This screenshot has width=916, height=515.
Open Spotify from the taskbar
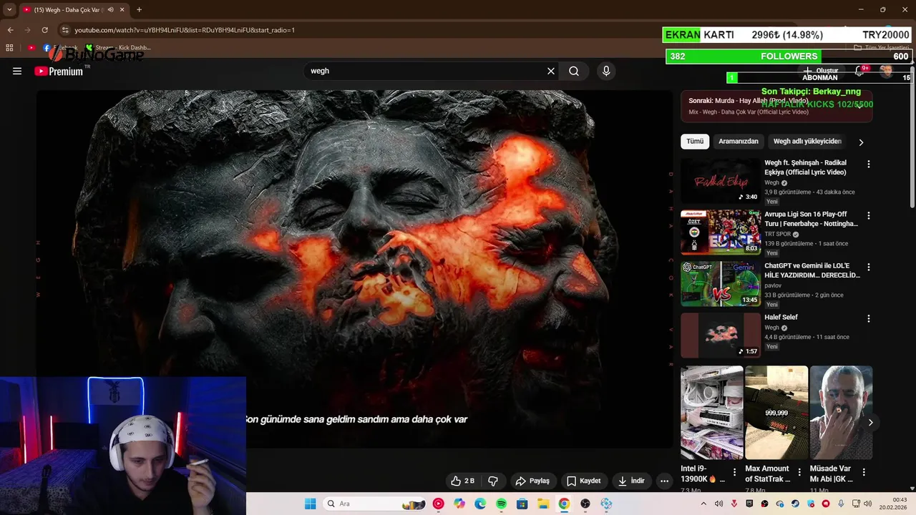501,504
